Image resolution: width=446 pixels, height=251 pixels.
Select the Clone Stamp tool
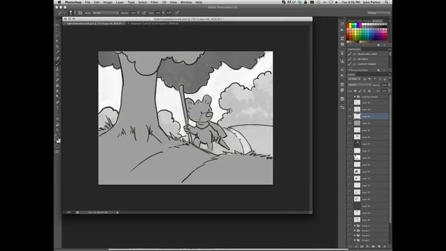click(58, 69)
